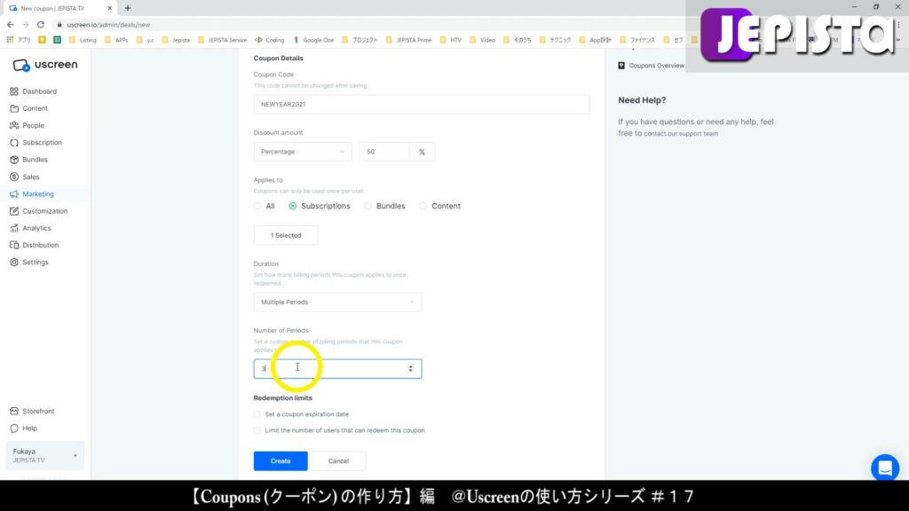Check limit number of users option
This screenshot has height=511, width=909.
tap(257, 430)
